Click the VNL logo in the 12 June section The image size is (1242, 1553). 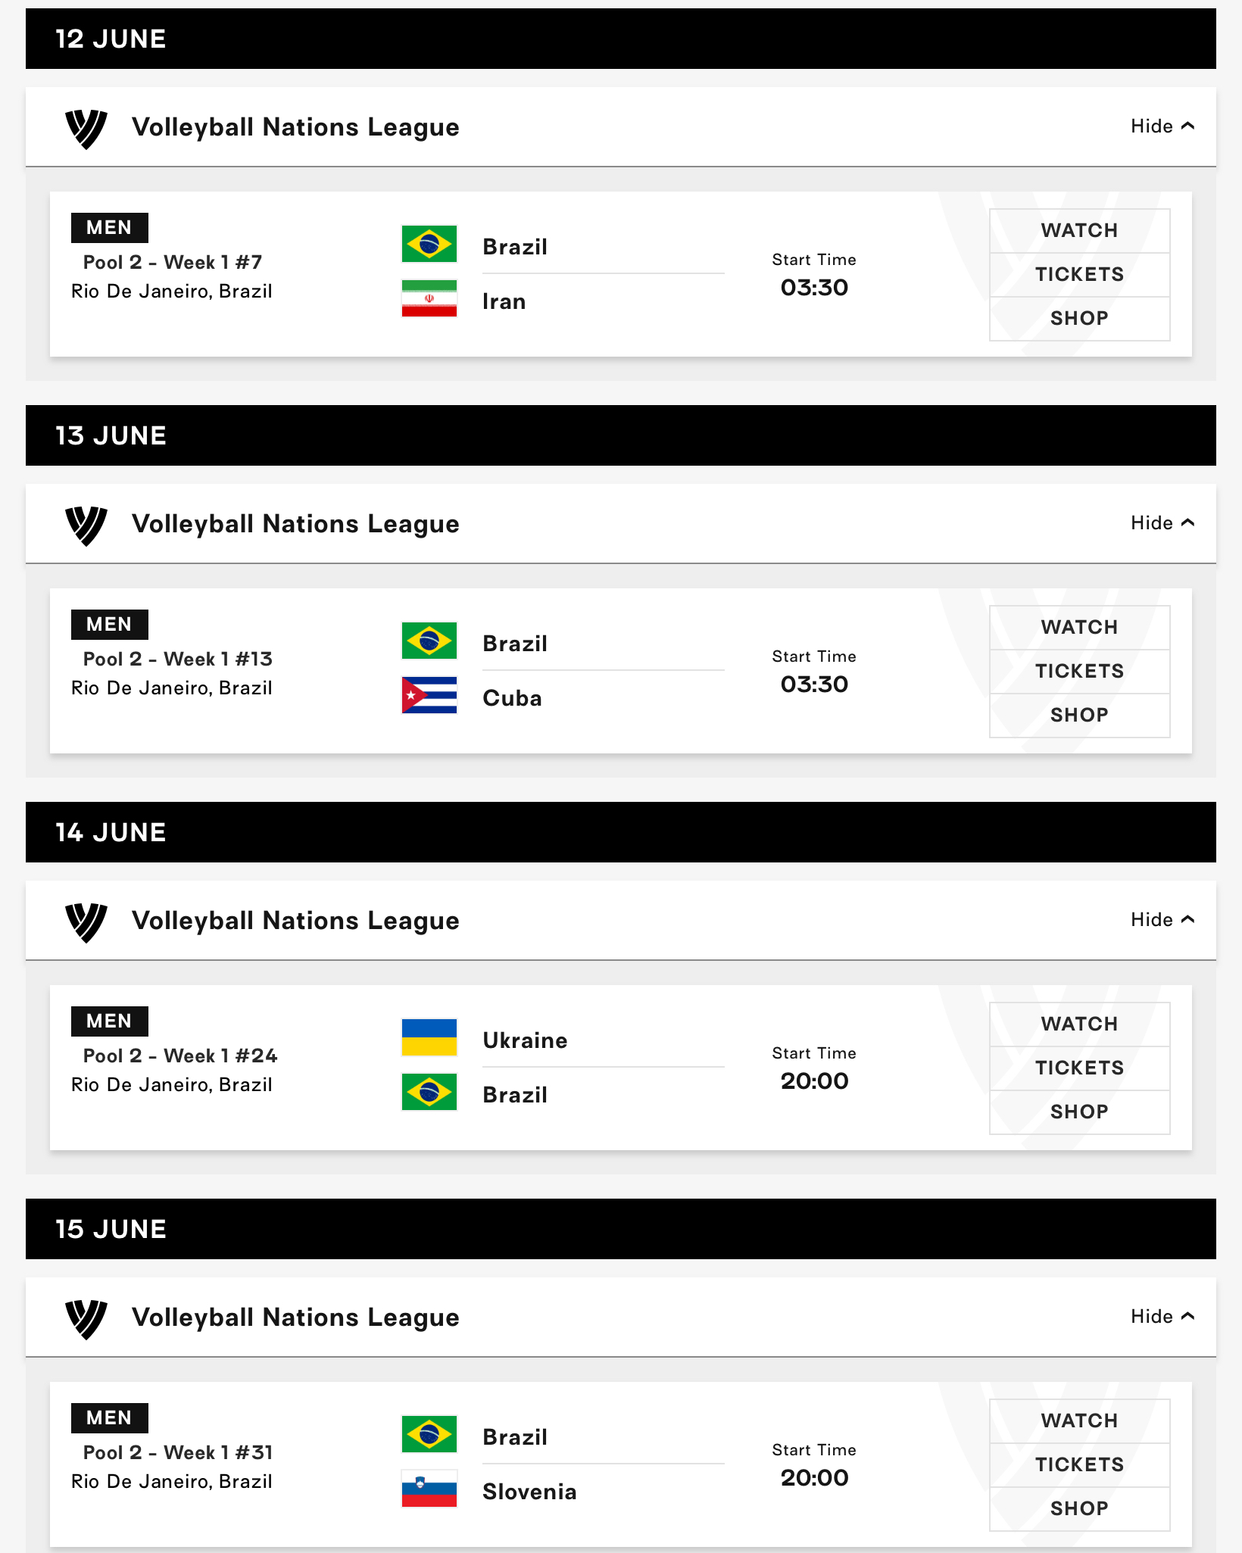click(x=86, y=128)
